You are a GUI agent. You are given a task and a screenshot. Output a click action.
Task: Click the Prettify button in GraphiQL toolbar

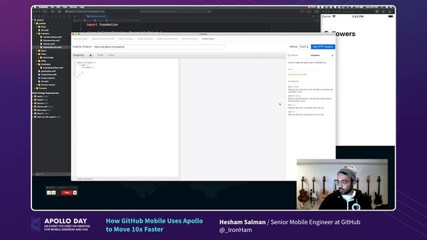tap(101, 55)
